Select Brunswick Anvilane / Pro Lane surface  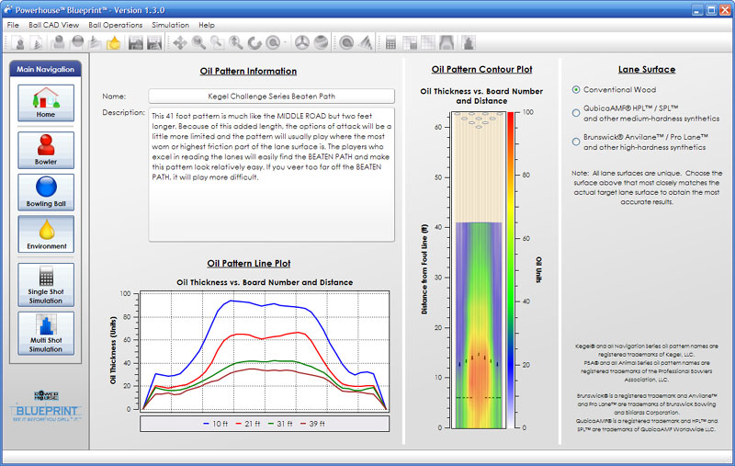[576, 142]
